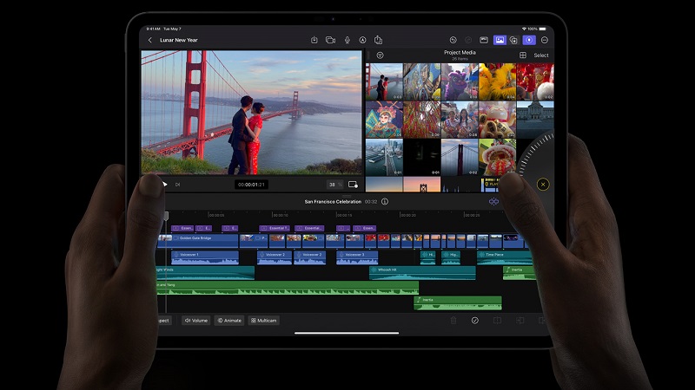Select the Yin and Yang music clip
This screenshot has width=695, height=390.
[288, 289]
